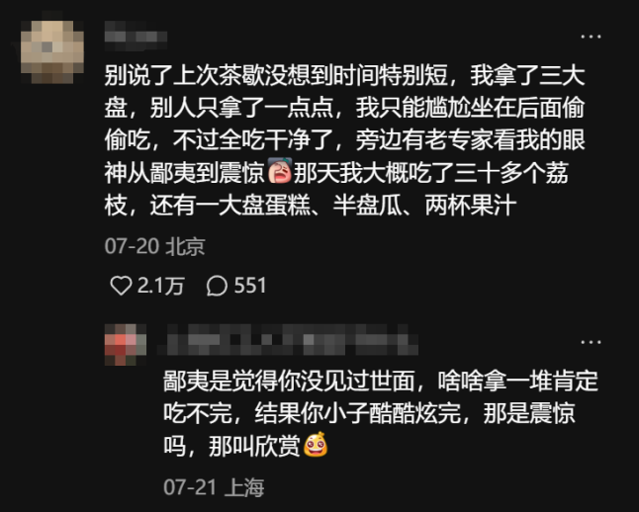Click the line ending 两杯果汁
The width and height of the screenshot is (639, 512).
(x=311, y=205)
